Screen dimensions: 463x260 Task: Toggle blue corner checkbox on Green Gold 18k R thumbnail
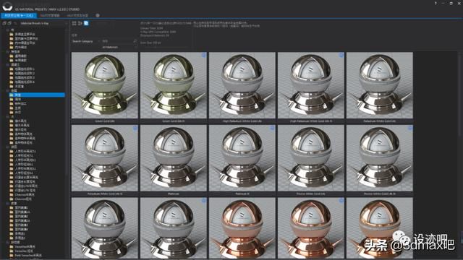(x=204, y=55)
